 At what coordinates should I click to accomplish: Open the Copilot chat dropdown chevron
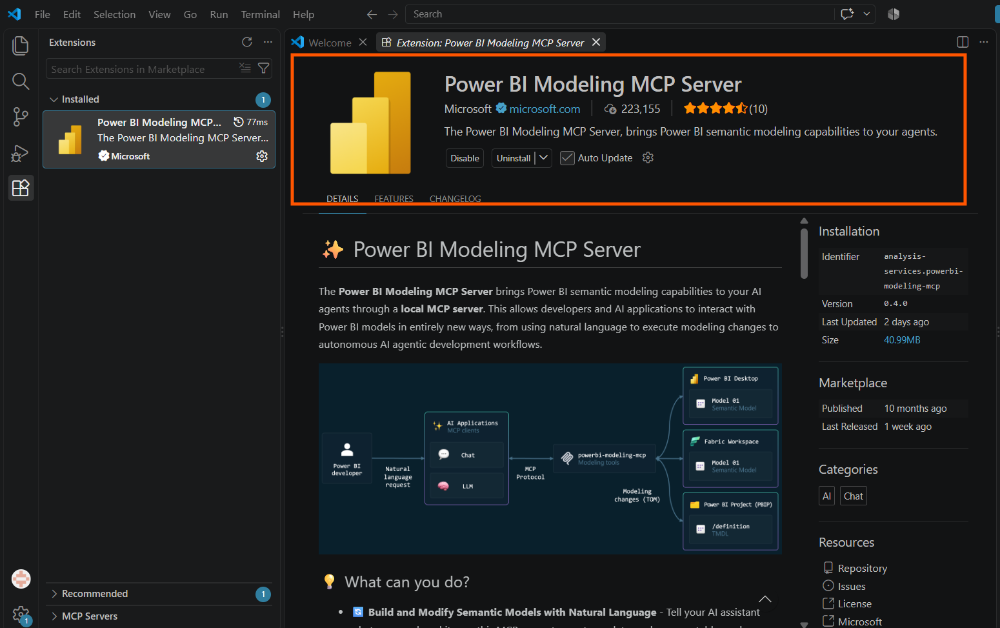coord(866,14)
